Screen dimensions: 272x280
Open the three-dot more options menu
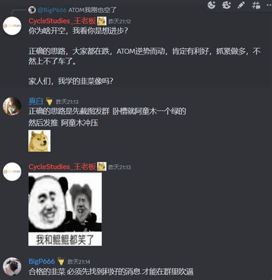(269, 5)
